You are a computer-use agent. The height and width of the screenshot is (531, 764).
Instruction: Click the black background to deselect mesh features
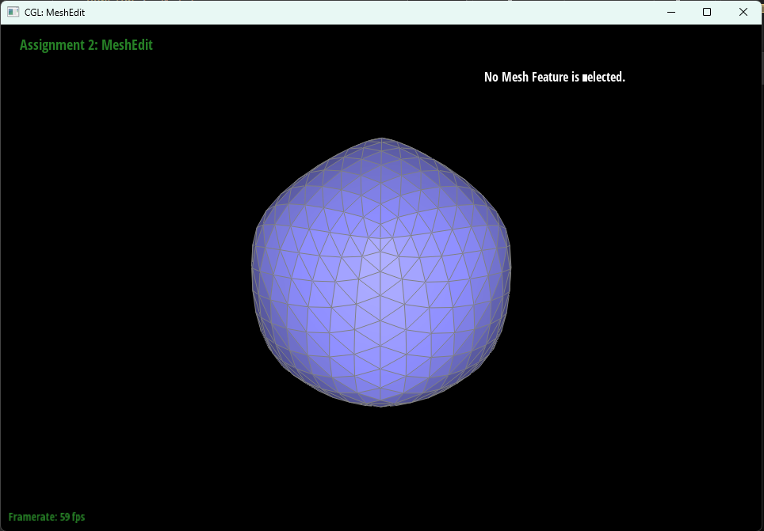(119, 435)
